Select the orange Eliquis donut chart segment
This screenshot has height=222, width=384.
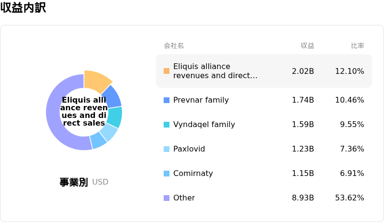click(x=96, y=81)
